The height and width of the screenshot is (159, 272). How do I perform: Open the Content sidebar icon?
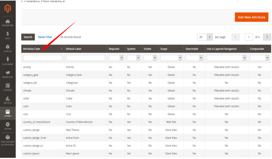tap(8, 87)
